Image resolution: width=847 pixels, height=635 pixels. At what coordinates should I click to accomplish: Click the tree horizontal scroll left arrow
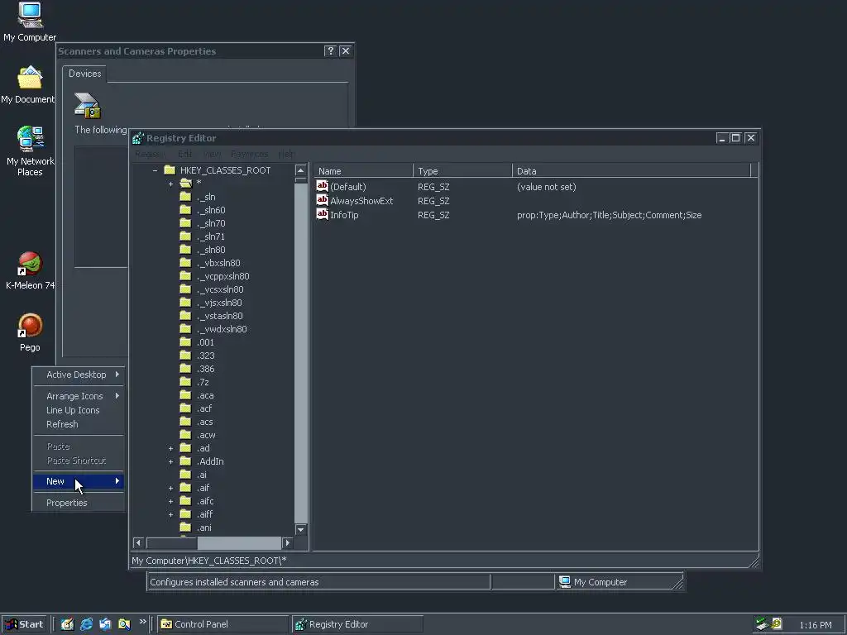pos(138,542)
